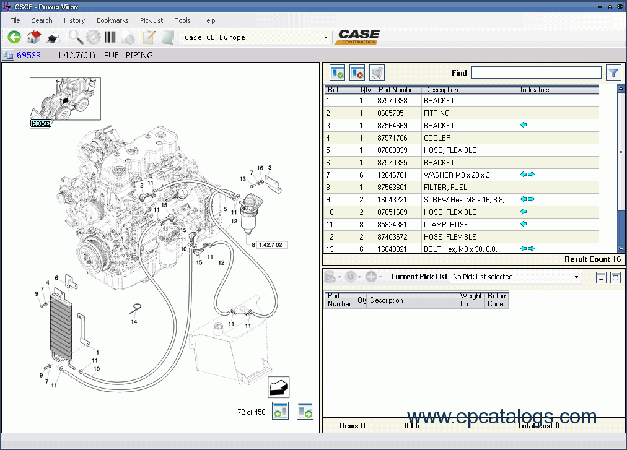Viewport: 627px width, 450px height.
Task: Open the Current Pick List dropdown
Action: (576, 277)
